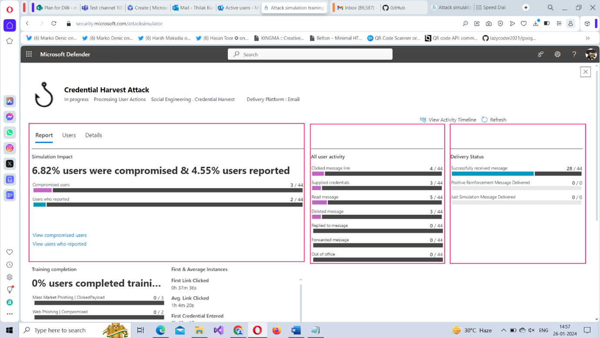Click View compromised users link
The image size is (600, 338).
point(60,235)
